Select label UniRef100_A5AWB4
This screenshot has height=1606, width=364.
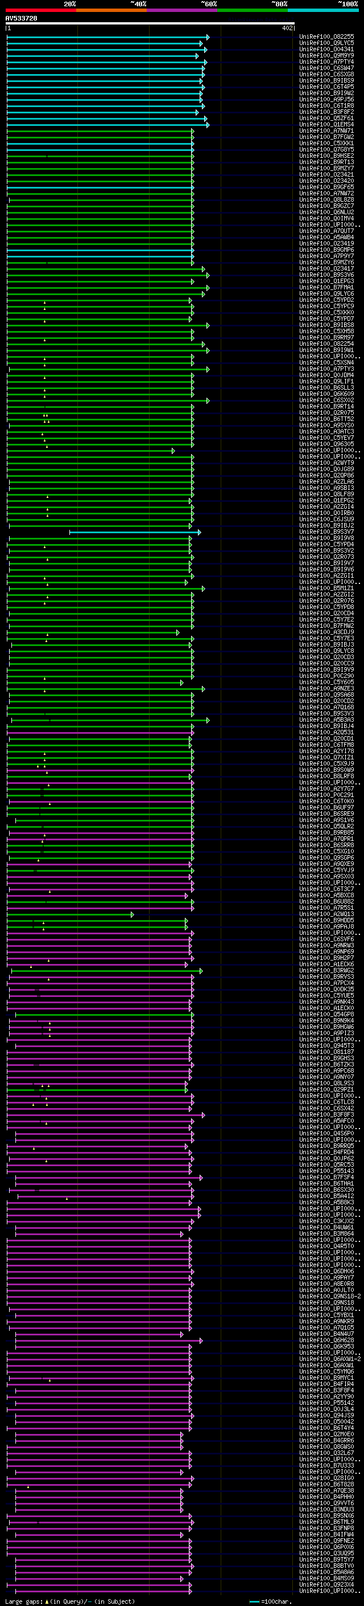coord(326,237)
